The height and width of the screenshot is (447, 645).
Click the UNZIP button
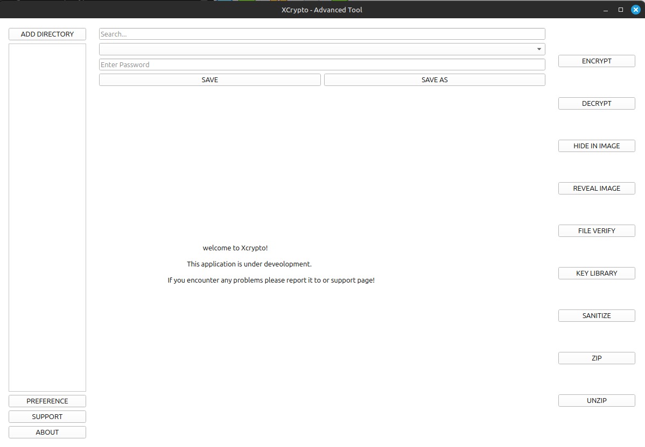point(597,401)
